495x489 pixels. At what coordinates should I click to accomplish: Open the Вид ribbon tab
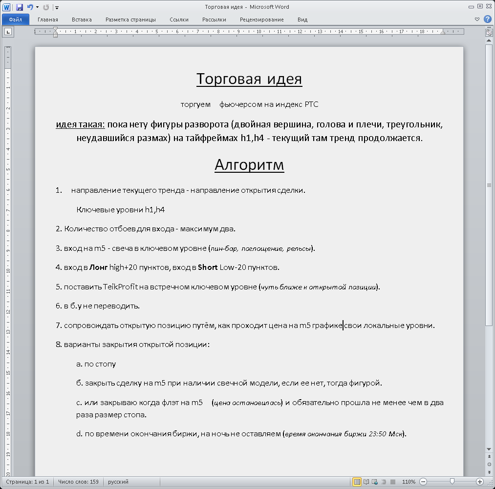[302, 20]
